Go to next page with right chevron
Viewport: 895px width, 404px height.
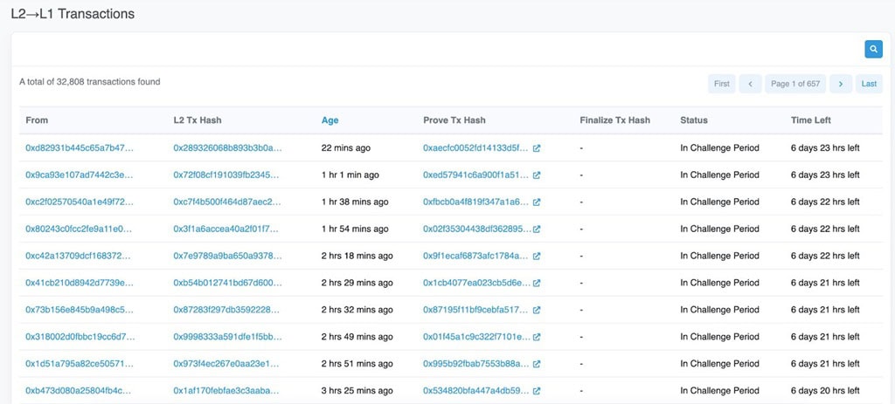point(840,84)
